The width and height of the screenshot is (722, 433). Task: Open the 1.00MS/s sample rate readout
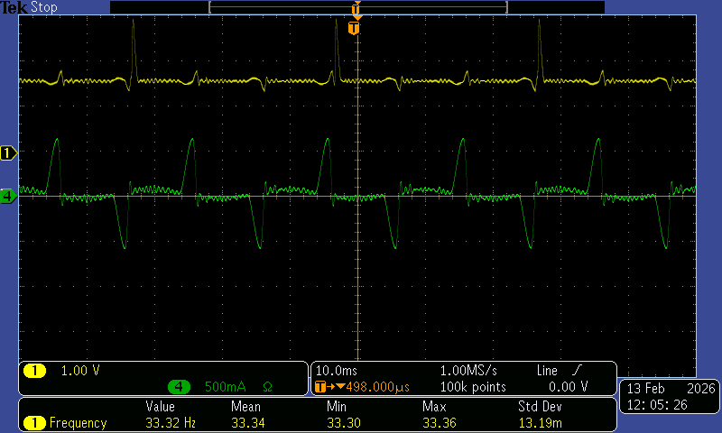pos(467,371)
